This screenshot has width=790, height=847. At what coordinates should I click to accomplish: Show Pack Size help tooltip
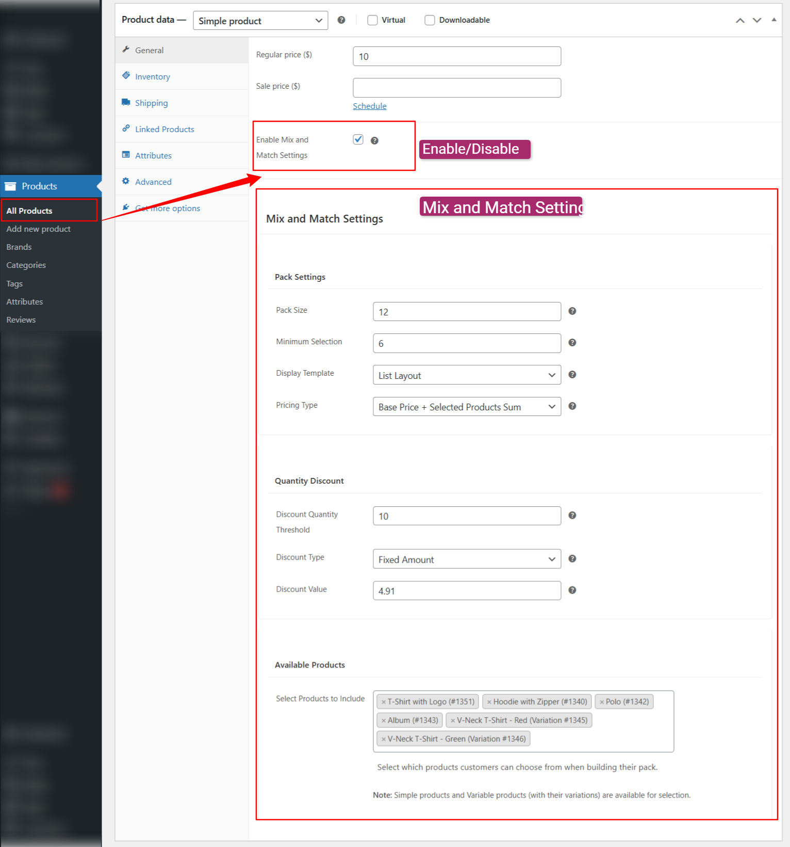572,311
